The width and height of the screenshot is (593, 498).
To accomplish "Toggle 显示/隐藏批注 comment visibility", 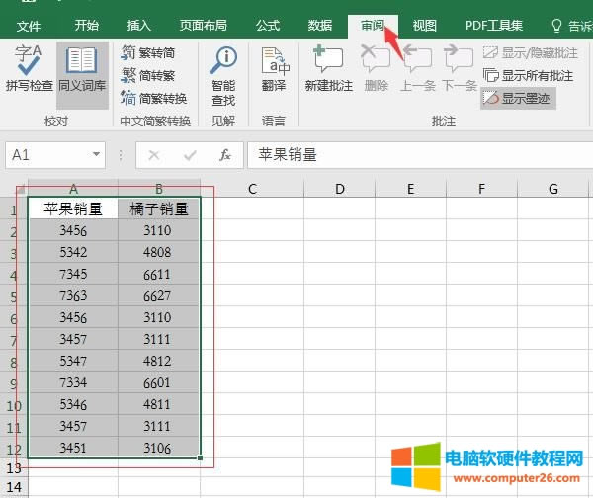I will point(530,52).
